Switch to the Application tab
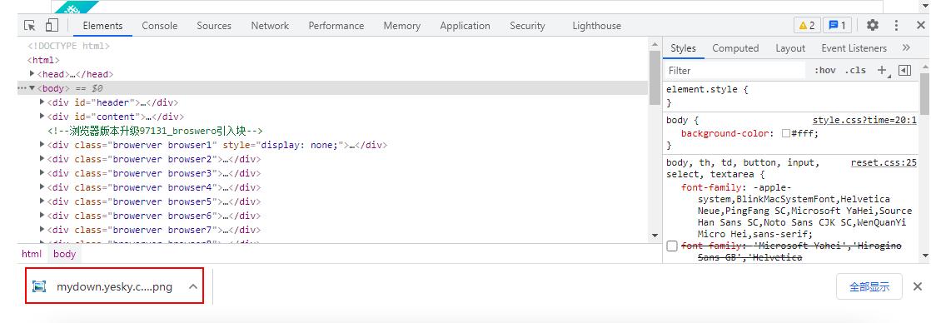Screen dimensions: 931x323 [465, 26]
